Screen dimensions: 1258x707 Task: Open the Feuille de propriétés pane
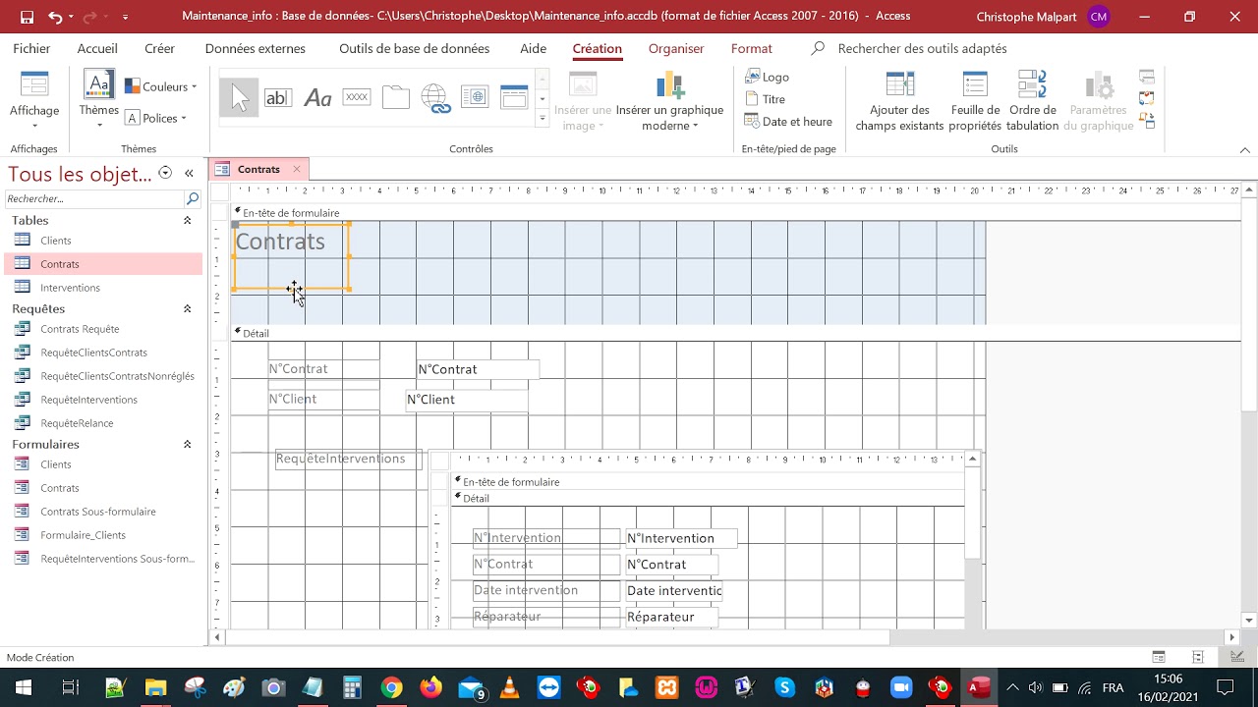[x=975, y=101]
